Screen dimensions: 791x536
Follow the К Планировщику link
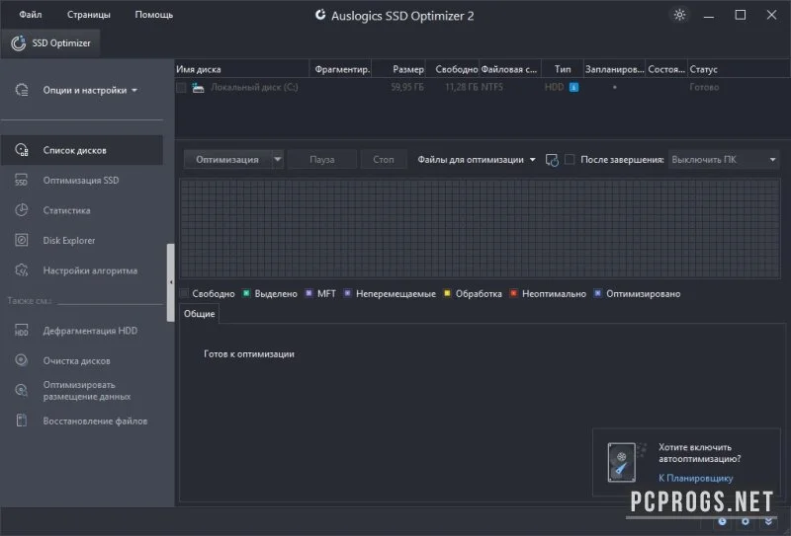(x=696, y=478)
